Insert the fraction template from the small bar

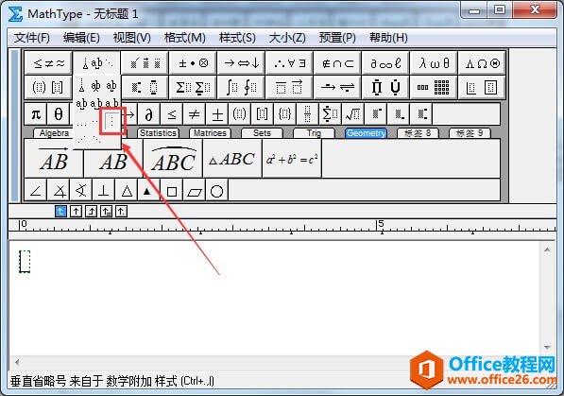click(308, 114)
